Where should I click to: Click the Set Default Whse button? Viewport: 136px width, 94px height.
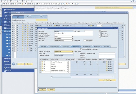(x=107, y=80)
